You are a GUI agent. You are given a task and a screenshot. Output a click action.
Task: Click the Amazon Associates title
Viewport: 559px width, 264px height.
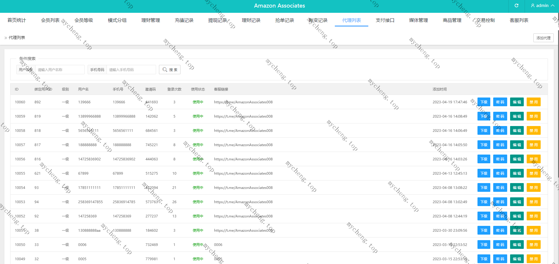tap(279, 6)
